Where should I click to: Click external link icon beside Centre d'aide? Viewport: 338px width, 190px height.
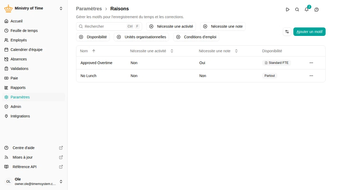click(61, 148)
